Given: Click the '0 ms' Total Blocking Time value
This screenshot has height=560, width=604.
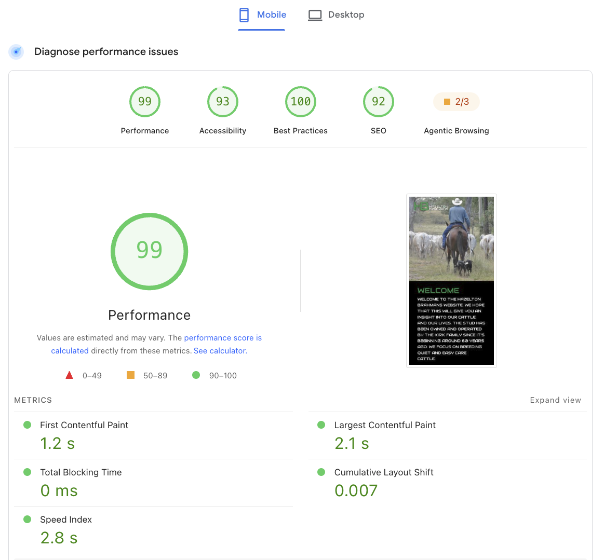Looking at the screenshot, I should [x=59, y=491].
